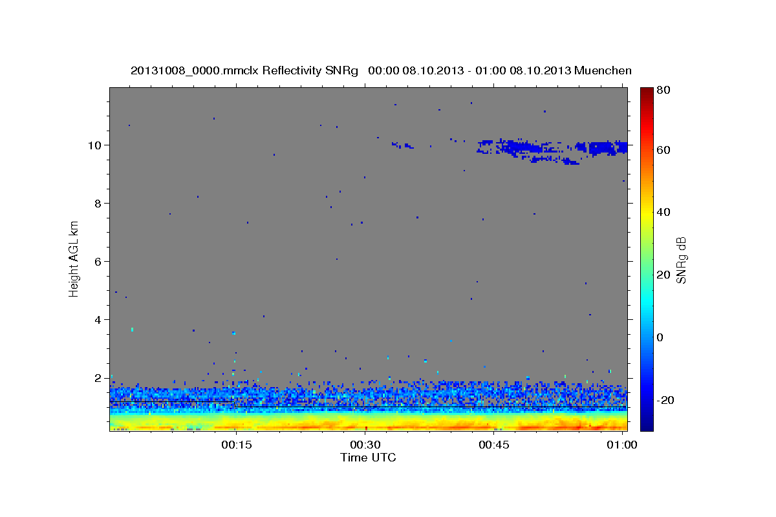Viewport: 776px width, 517px height.
Task: Click the colorbar value 40
Action: [x=663, y=212]
